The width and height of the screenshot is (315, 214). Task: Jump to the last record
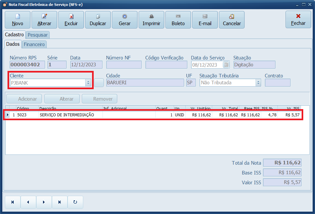pyautogui.click(x=60, y=202)
